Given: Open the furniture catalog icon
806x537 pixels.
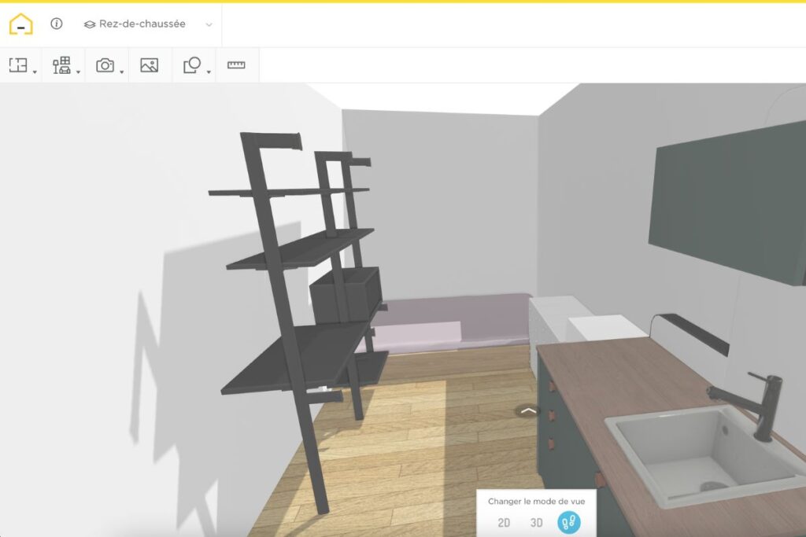Looking at the screenshot, I should coord(61,64).
